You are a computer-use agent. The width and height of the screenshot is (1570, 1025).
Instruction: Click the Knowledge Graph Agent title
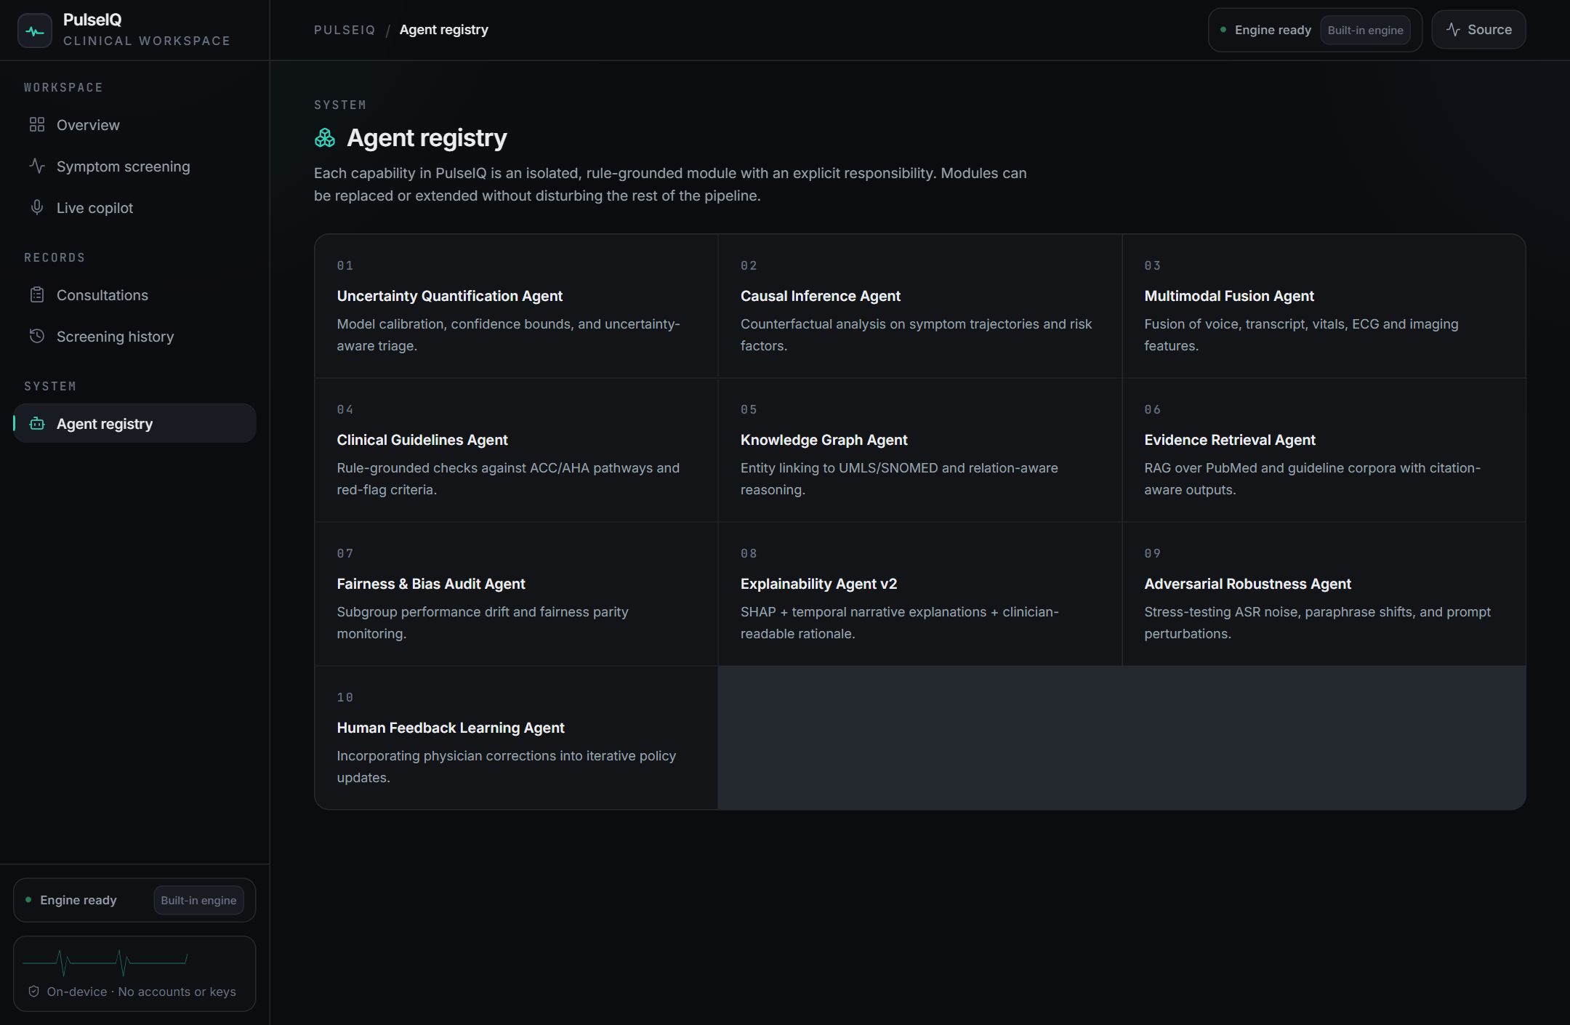point(824,440)
